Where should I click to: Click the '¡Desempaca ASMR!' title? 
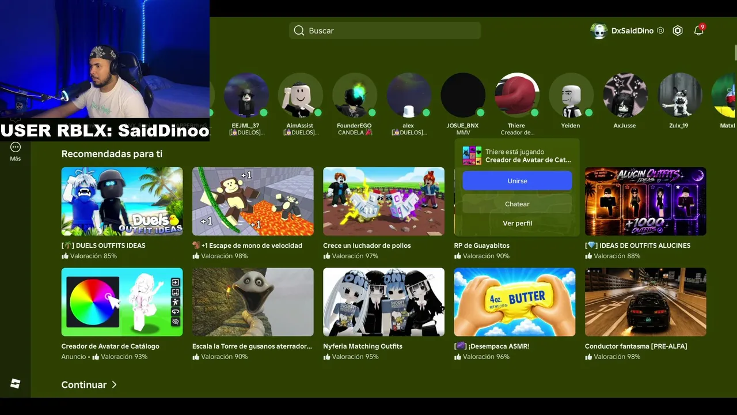(x=492, y=346)
